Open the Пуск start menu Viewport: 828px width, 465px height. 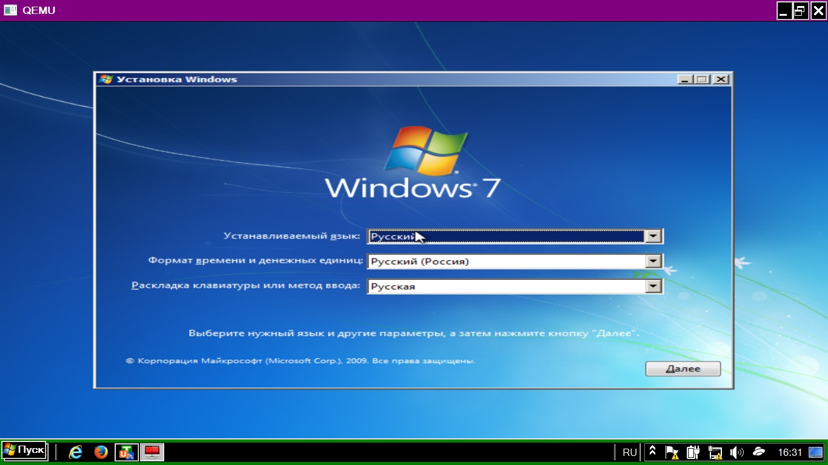point(24,451)
